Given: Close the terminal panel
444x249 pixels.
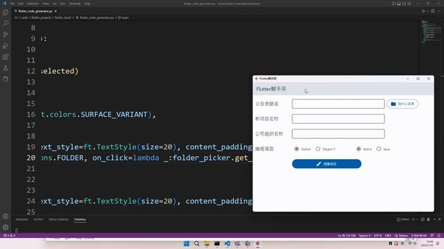Looking at the screenshot, I should coord(440,219).
